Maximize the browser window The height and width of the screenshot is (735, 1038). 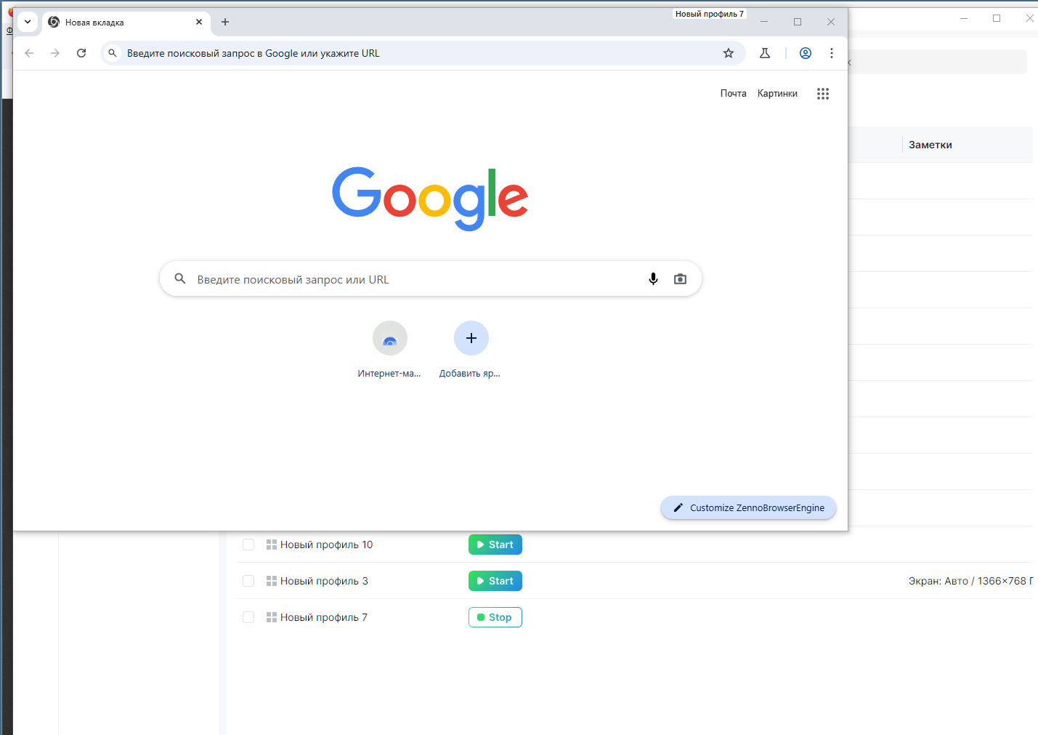point(798,22)
